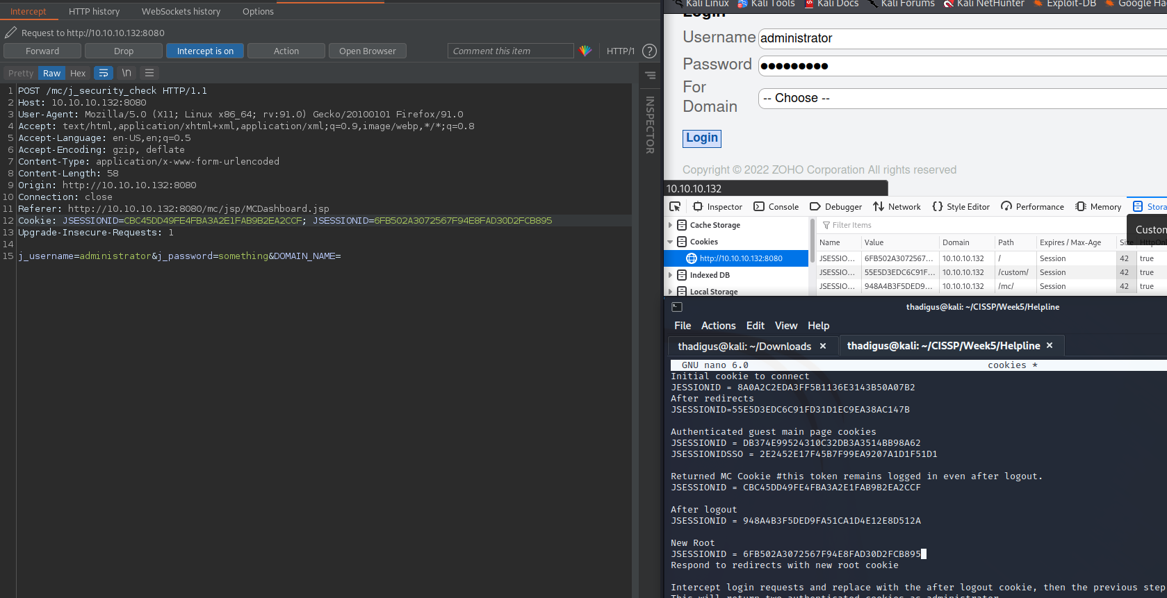Forward the intercepted request
Viewport: 1167px width, 598px height.
point(42,51)
